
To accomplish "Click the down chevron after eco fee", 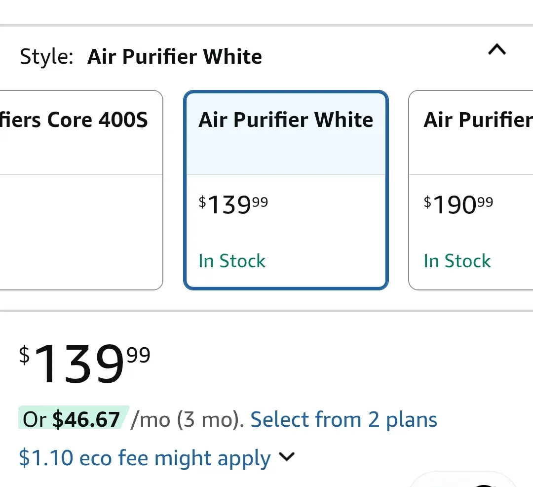I will [287, 458].
